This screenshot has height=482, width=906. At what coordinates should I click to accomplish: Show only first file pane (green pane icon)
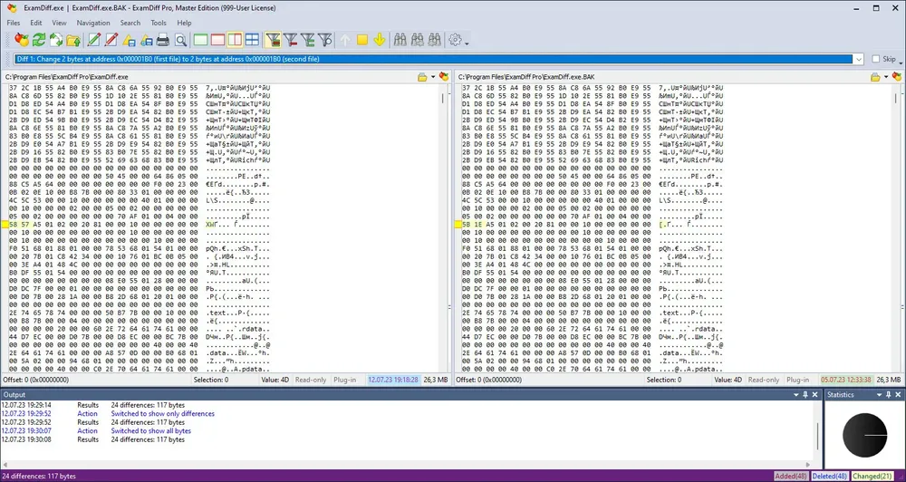coord(200,39)
